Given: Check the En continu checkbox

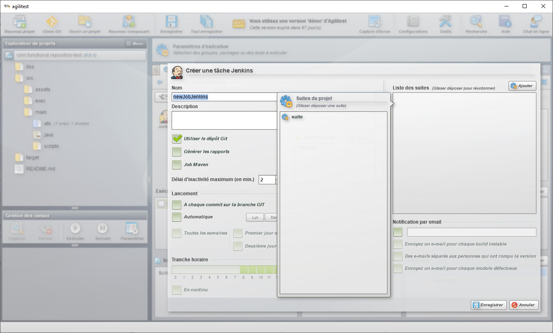Looking at the screenshot, I should tap(177, 290).
